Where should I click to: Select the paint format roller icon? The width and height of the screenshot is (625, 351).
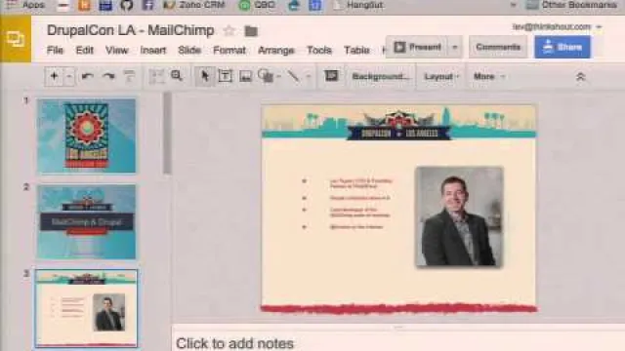pyautogui.click(x=129, y=76)
